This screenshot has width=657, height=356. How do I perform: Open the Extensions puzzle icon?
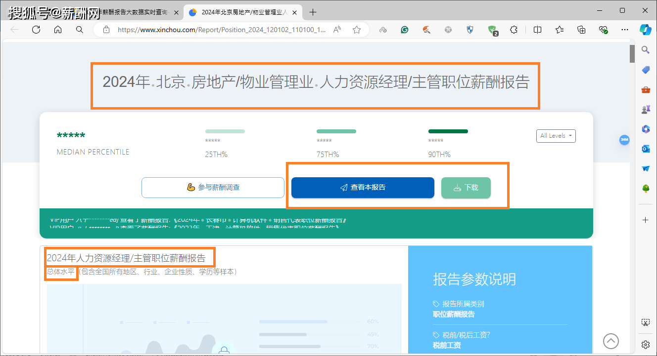coord(514,30)
